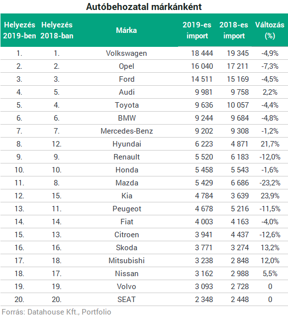The image size is (288, 319).
Task: Click the Forrás: Datahouse Kft., Portfolio text
Action: (x=56, y=312)
